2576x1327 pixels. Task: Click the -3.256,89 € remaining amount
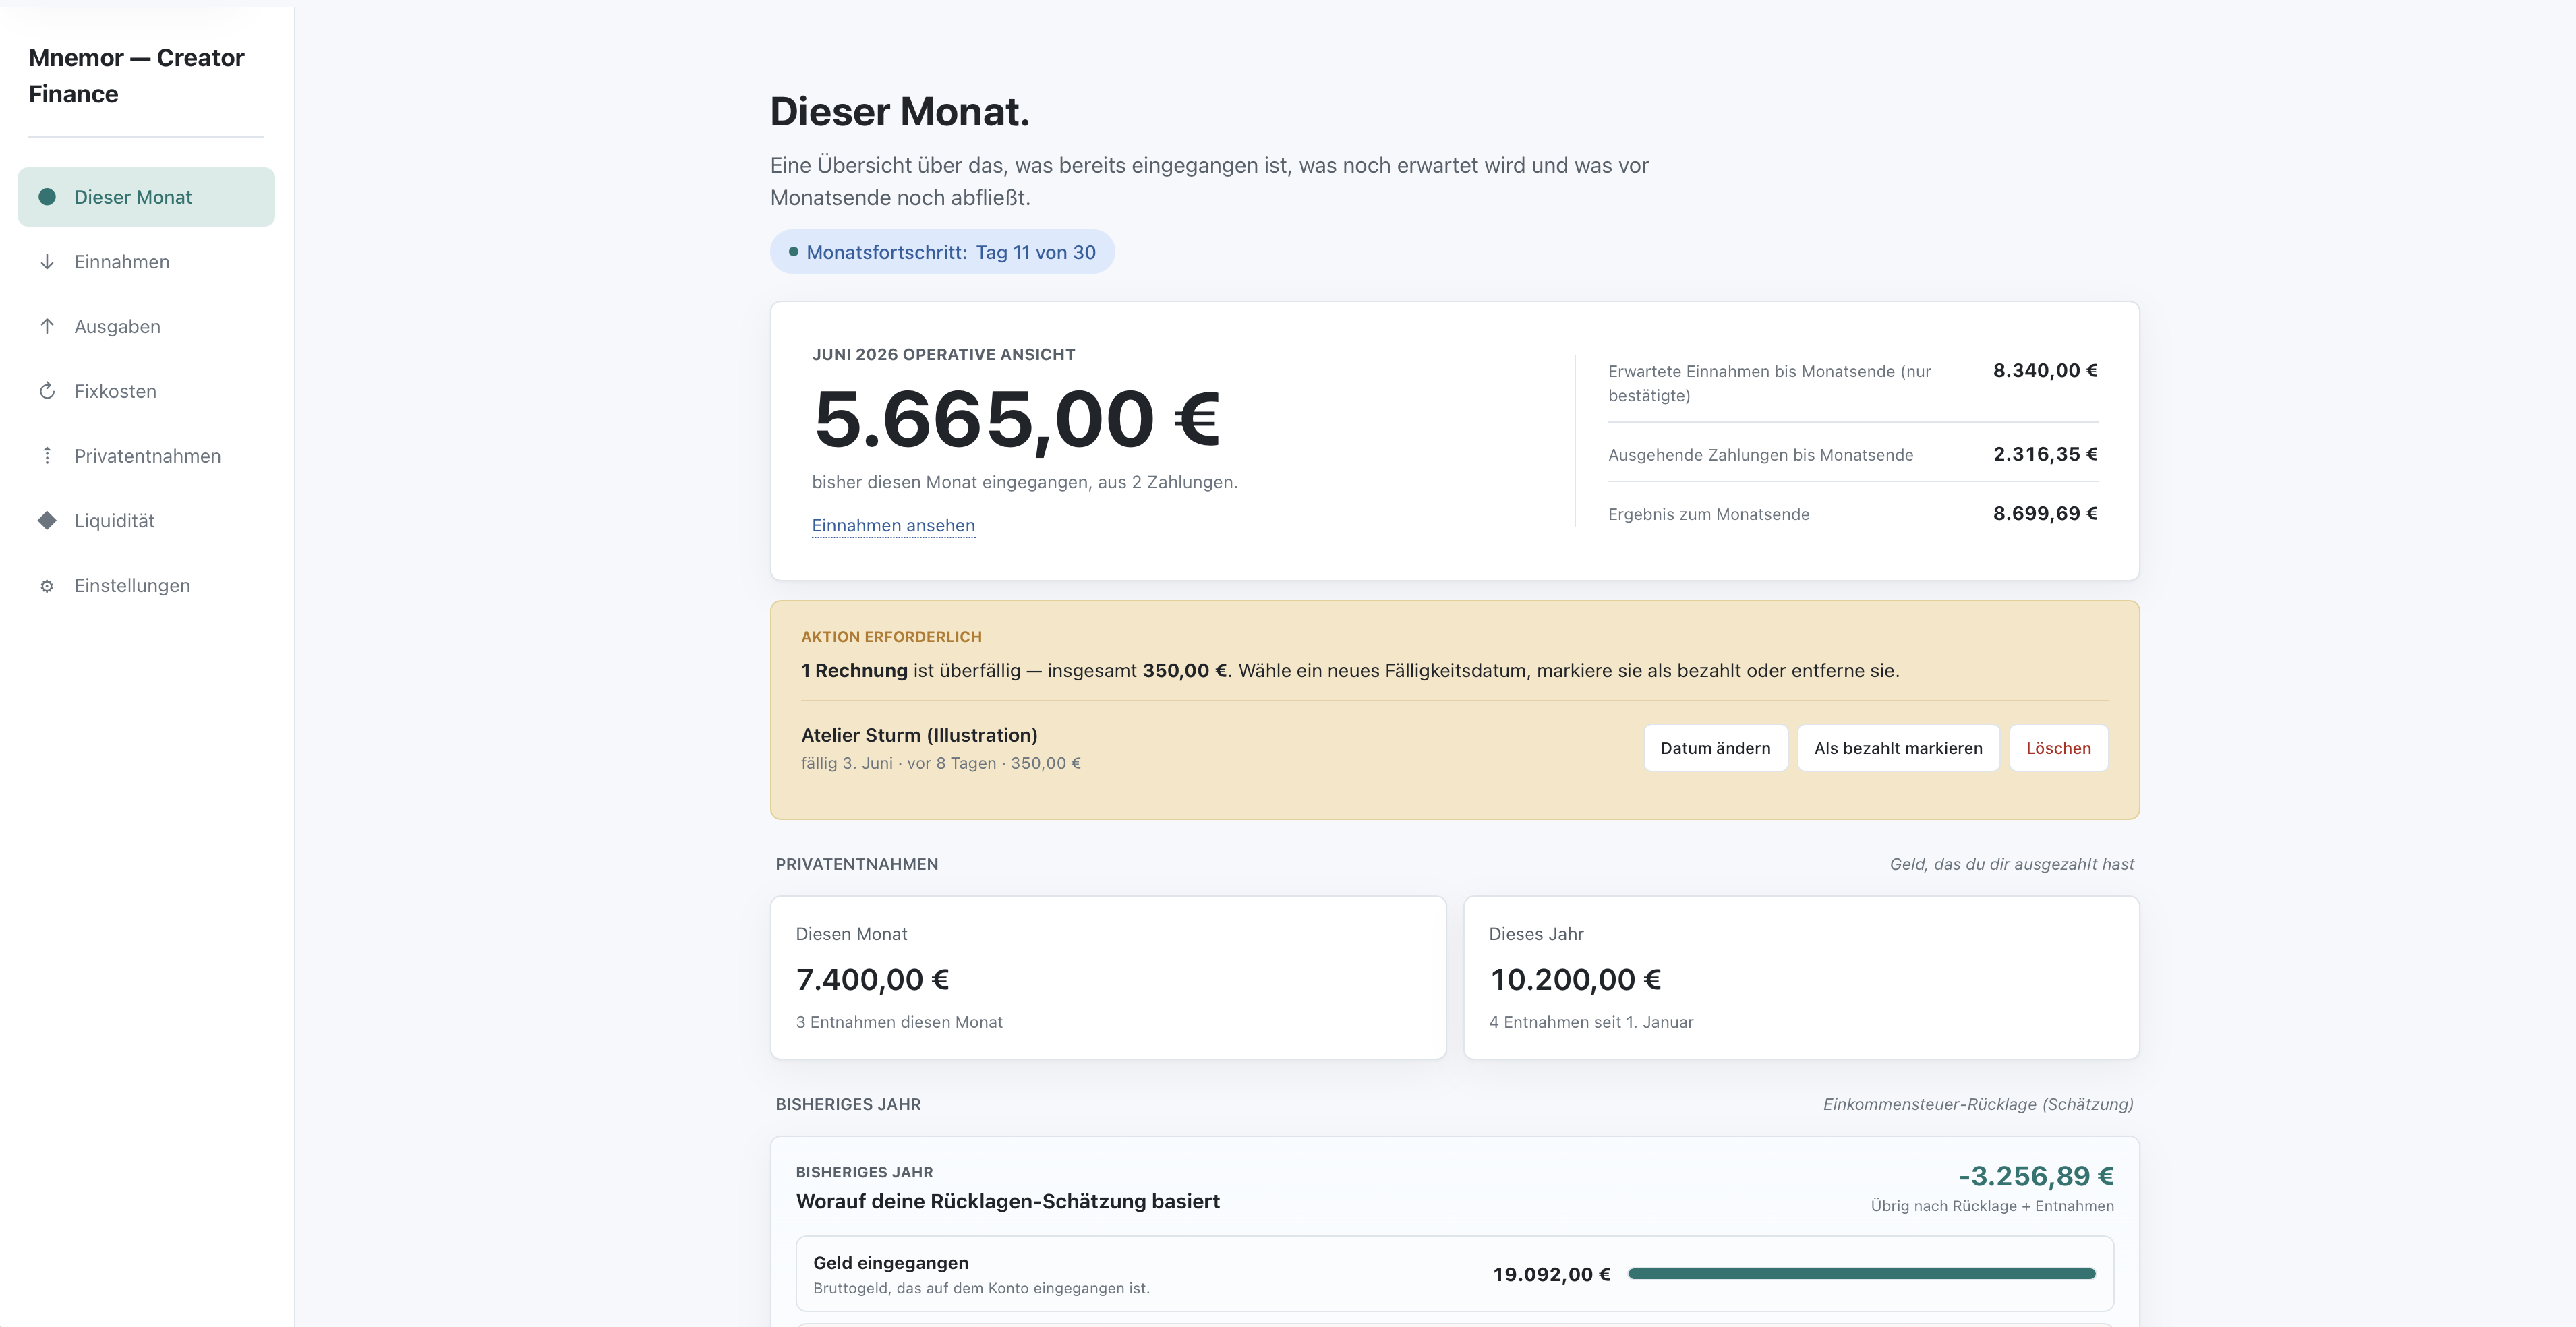2036,1176
